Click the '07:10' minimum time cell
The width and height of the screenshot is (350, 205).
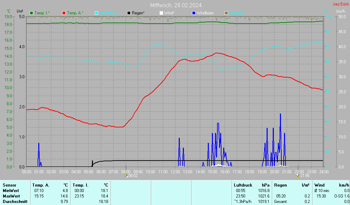click(39, 191)
